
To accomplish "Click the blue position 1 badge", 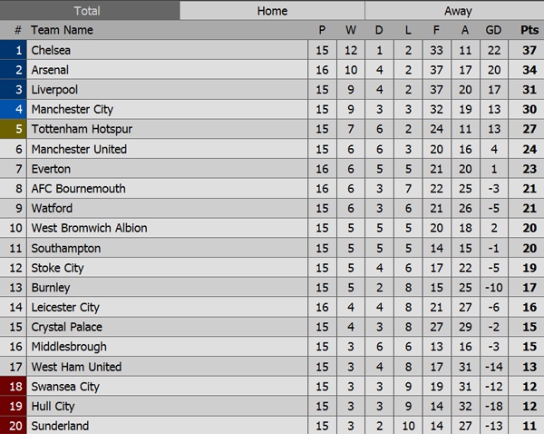I will pyautogui.click(x=18, y=50).
